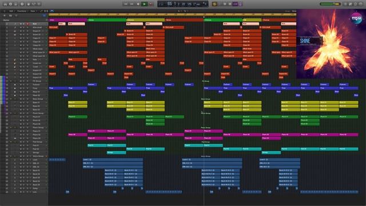This screenshot has height=206, width=366.
Task: Open the View menu in tracks area
Action: (33, 11)
